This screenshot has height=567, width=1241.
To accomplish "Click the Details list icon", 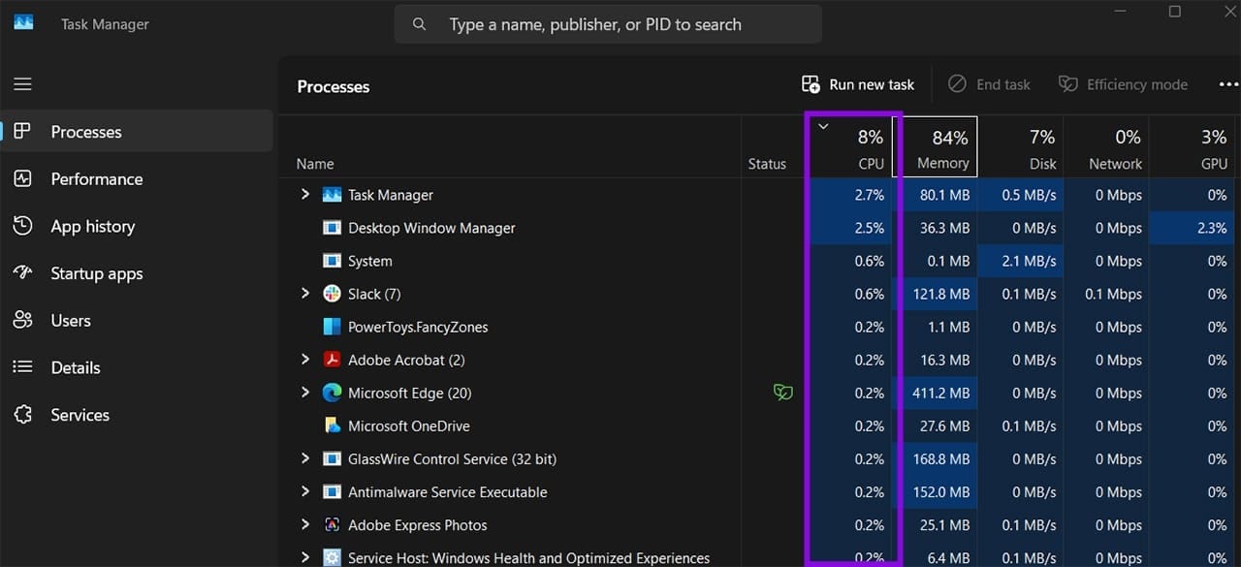I will pyautogui.click(x=22, y=367).
